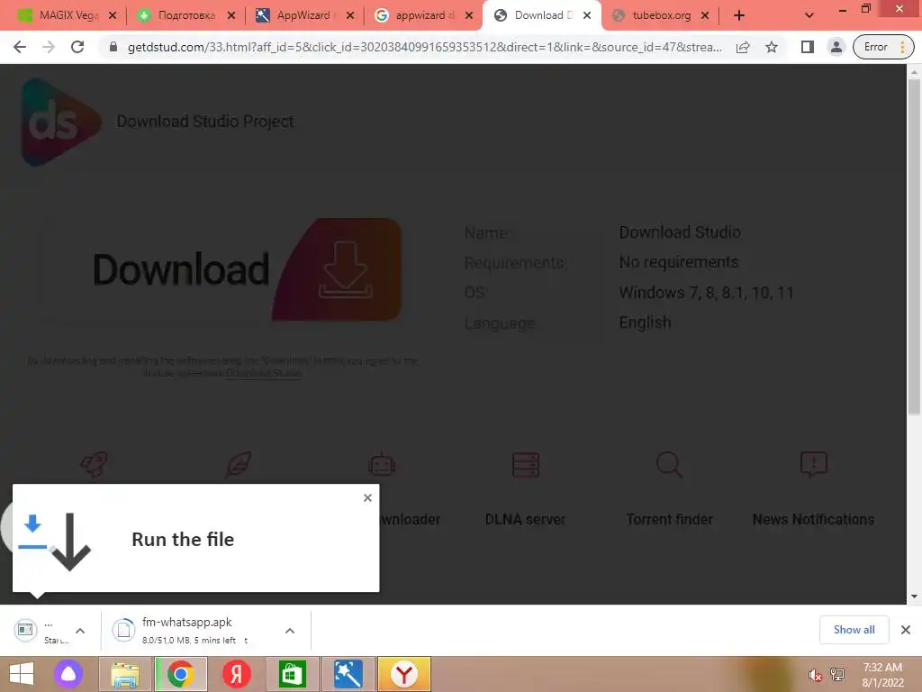
Task: Expand the tab search chevron
Action: coord(809,16)
